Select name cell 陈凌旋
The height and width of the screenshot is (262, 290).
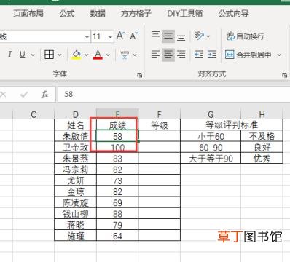pos(76,203)
